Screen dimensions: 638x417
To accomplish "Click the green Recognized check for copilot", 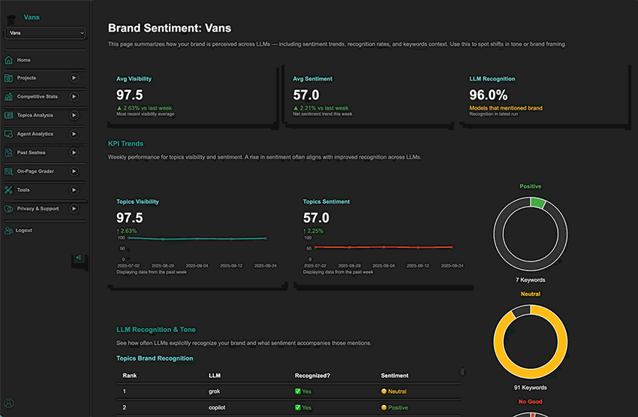I will [x=298, y=407].
